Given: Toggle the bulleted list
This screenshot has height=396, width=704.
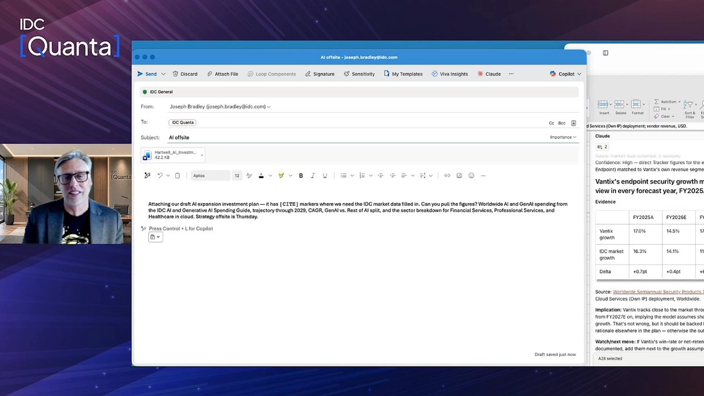Looking at the screenshot, I should point(344,175).
